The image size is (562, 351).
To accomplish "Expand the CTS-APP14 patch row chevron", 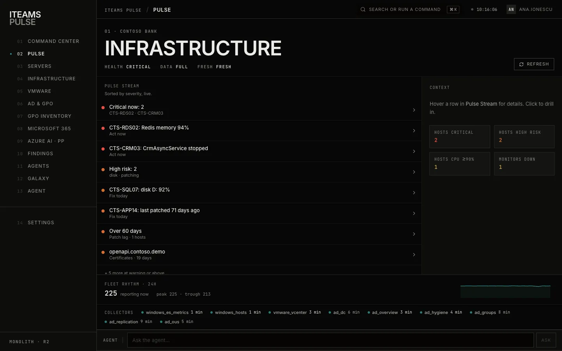I will click(414, 213).
